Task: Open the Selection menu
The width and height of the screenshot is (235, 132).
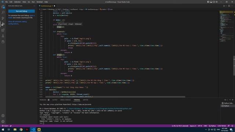Action: (x=17, y=2)
